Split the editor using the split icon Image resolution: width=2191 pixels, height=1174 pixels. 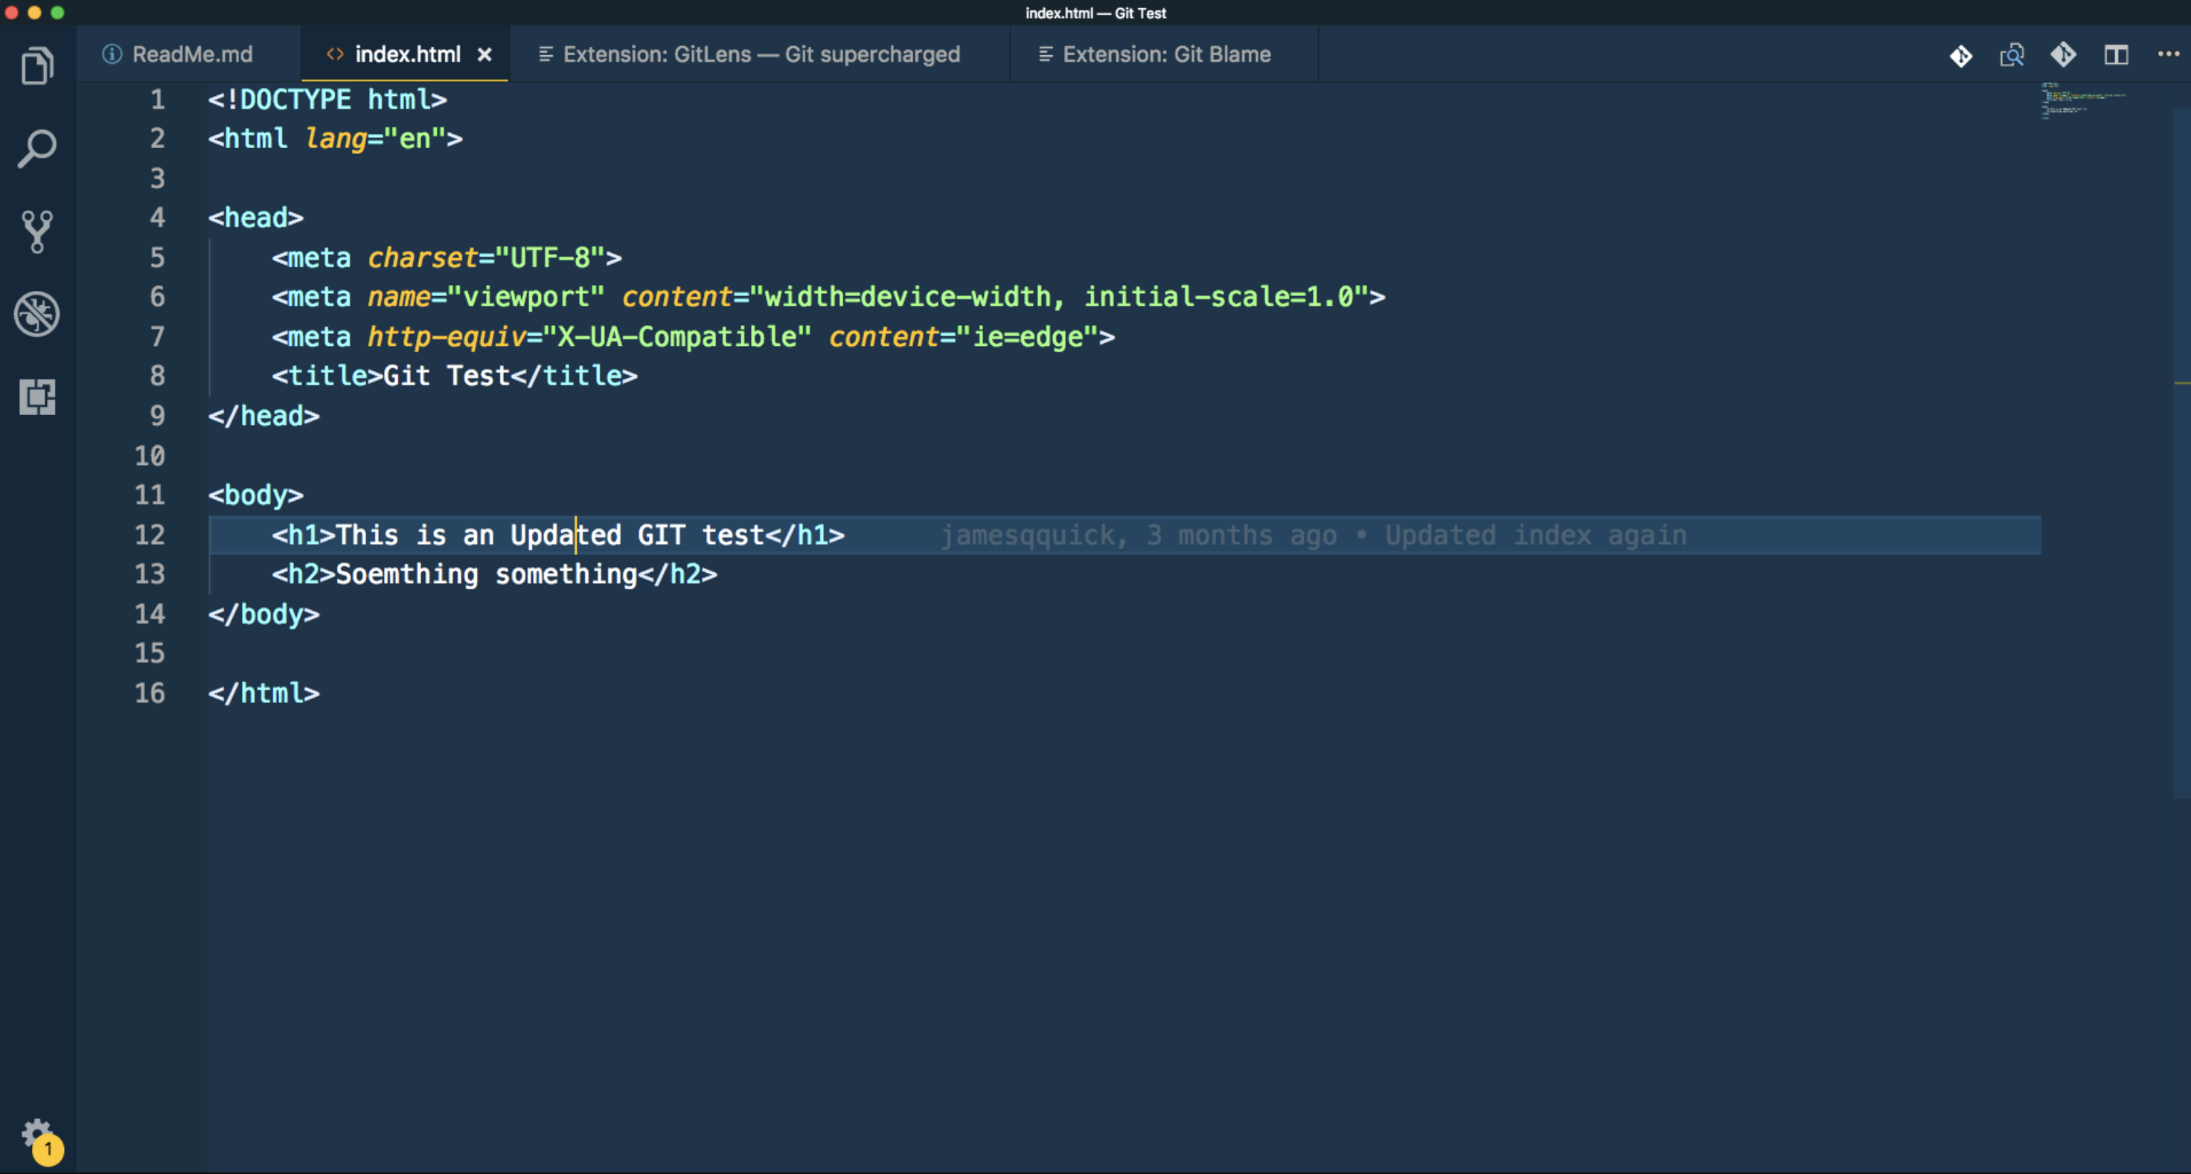click(x=2117, y=54)
